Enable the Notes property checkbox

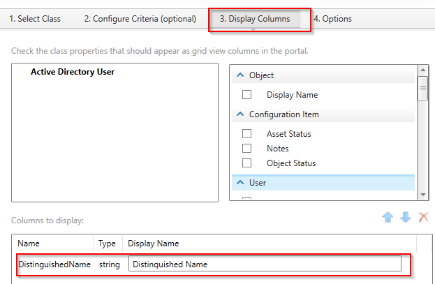(x=246, y=149)
